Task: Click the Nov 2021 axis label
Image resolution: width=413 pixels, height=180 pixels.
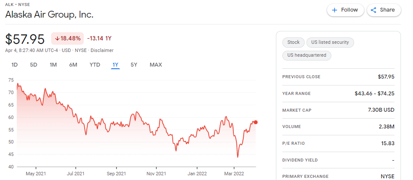Action: [156, 174]
